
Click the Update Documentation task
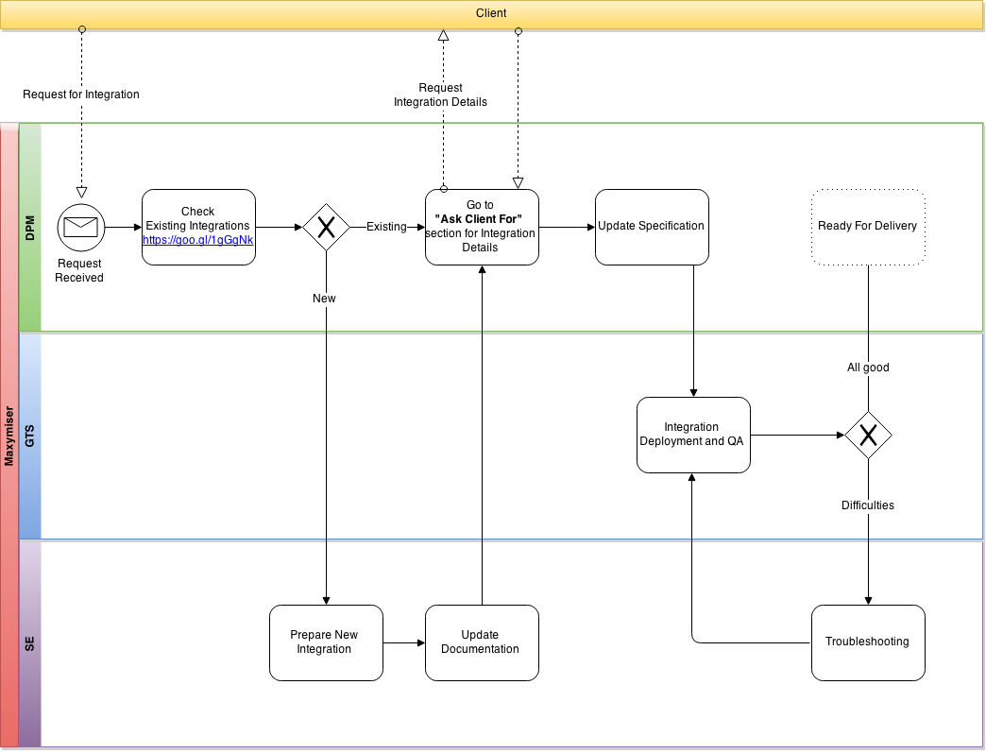pyautogui.click(x=483, y=642)
